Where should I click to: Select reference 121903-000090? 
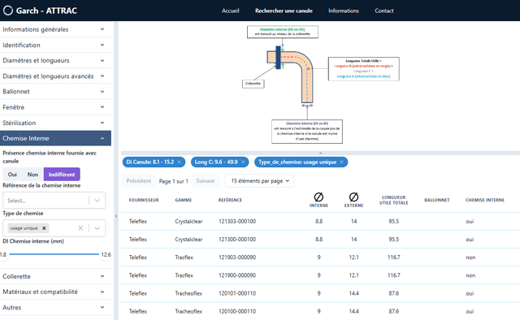click(x=237, y=257)
